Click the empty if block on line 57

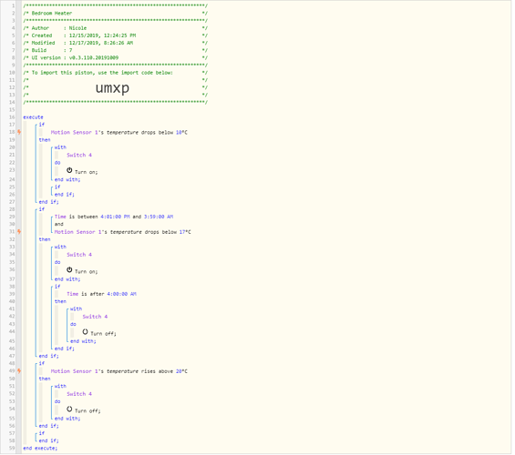click(42, 433)
